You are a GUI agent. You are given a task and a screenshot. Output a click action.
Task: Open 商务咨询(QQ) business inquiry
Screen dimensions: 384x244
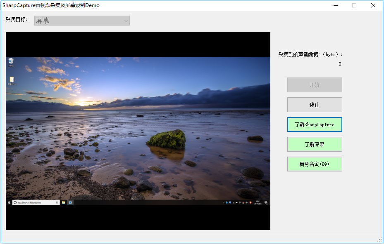tap(315, 164)
